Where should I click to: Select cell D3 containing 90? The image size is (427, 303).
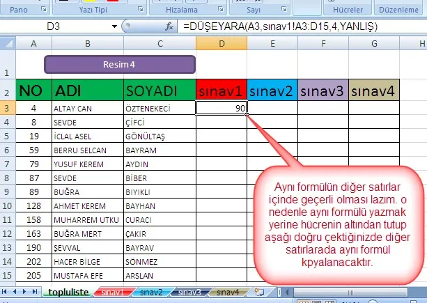(221, 108)
